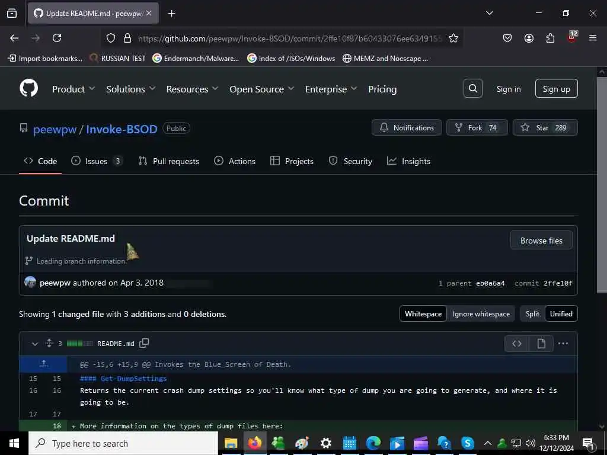Click the Sign up button
The height and width of the screenshot is (455, 607).
[x=556, y=89]
